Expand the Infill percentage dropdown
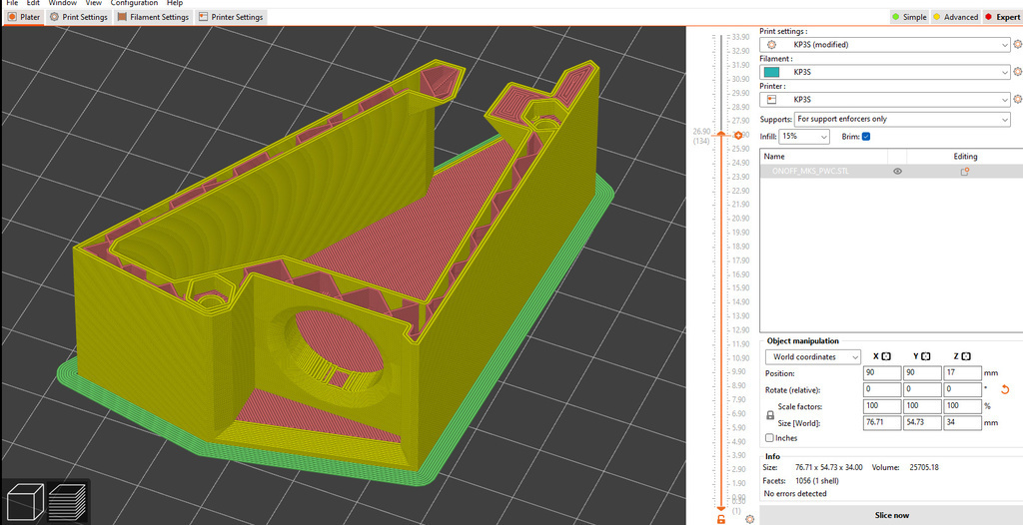This screenshot has width=1023, height=525. 804,137
